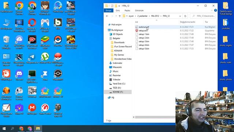Open the Pro Evolution Soccer 2016 shortcut

tap(71, 42)
